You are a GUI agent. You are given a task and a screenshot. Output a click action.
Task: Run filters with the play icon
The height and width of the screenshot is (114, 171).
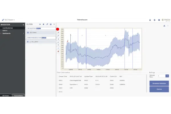coord(40,25)
